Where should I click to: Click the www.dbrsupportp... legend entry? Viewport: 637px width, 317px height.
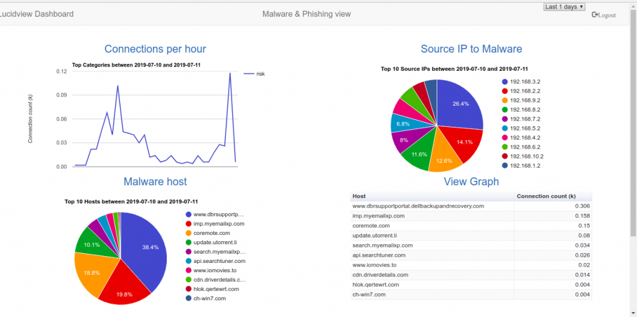point(215,214)
